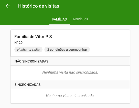Open the 3 condições a acompanhar chip

67,50
